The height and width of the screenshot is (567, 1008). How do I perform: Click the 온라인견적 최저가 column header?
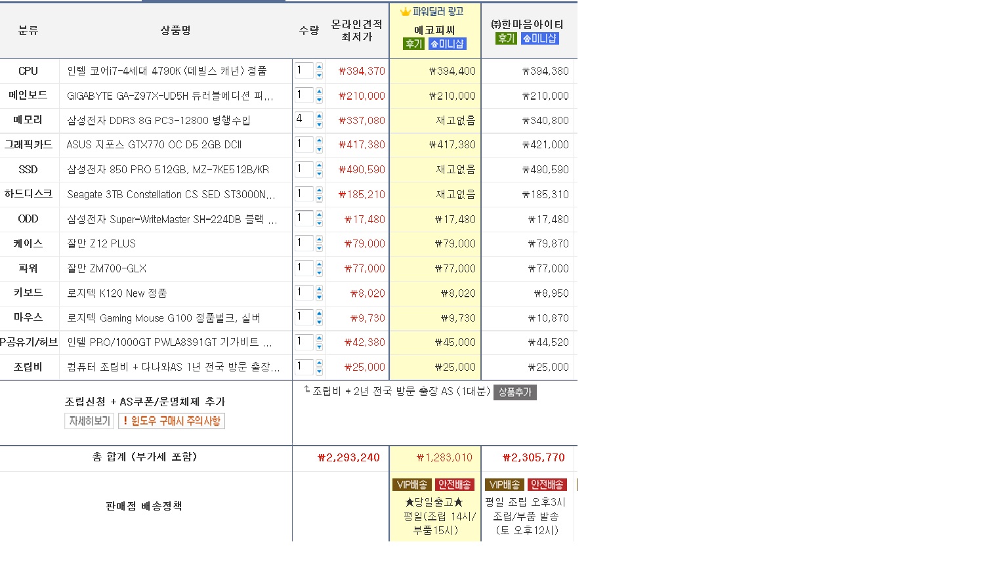[356, 30]
